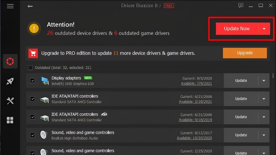Go back with the arrow icon
276x155 pixels.
[30, 6]
